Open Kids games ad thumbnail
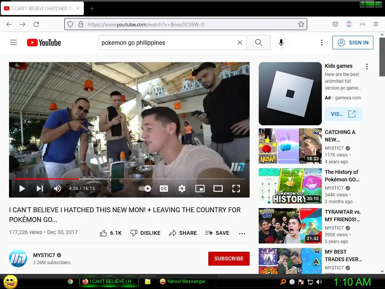 coord(290,94)
